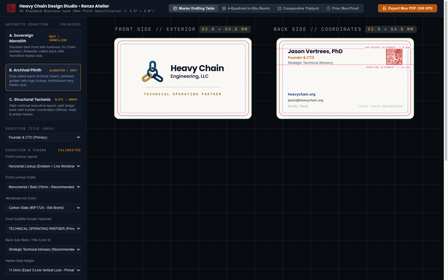Image resolution: width=448 pixels, height=280 pixels.
Task: Click the Founder & CTO title on back card
Action: tap(301, 58)
